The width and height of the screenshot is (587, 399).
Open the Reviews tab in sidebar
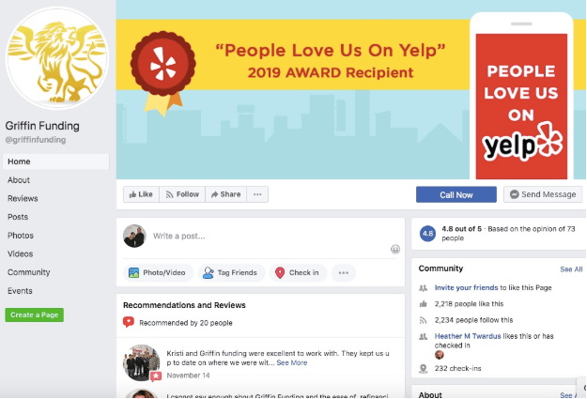point(23,199)
